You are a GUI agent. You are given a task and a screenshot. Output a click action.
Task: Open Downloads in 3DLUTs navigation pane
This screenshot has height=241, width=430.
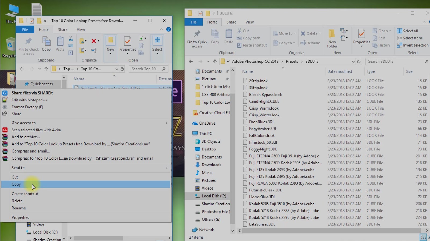click(211, 165)
